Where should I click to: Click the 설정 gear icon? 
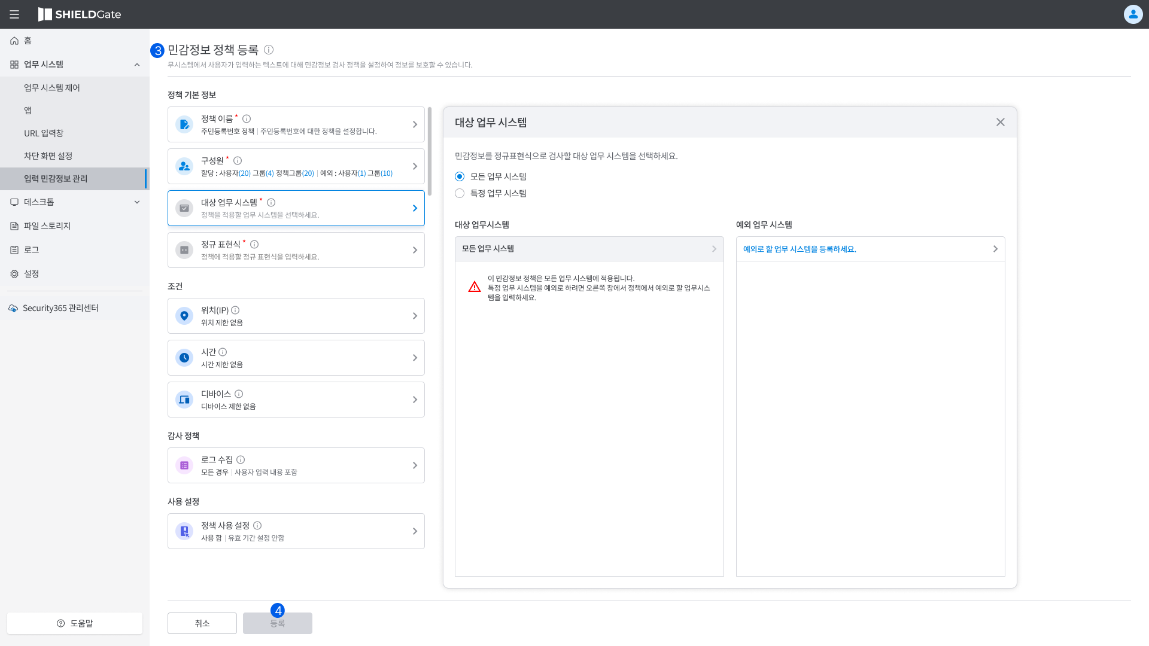pos(14,274)
